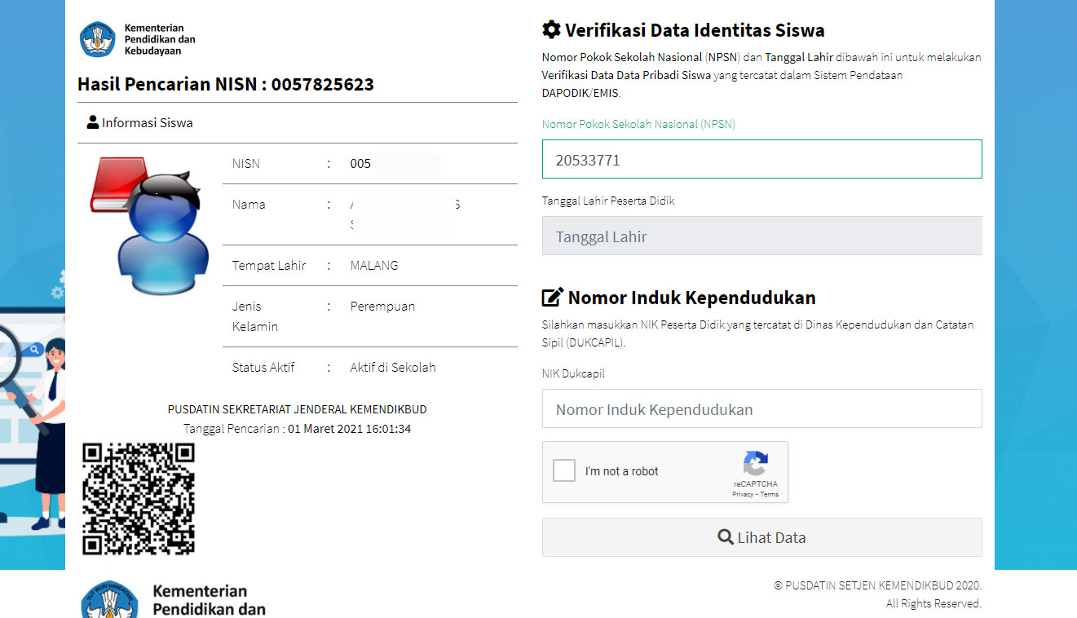Click the Kemendikbud logo at top left
Screen dimensions: 1077x618
coord(98,39)
